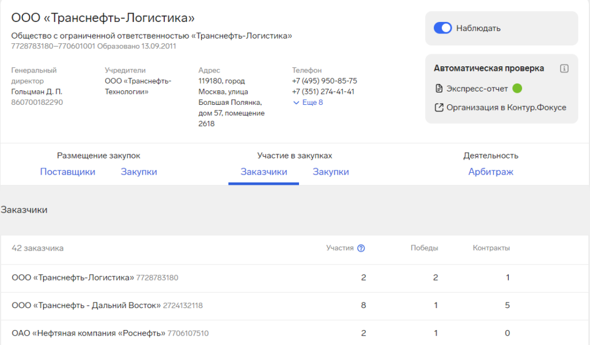Open ОАО «Нефтяная компания «Роснефть» row
This screenshot has width=590, height=345.
click(x=89, y=333)
